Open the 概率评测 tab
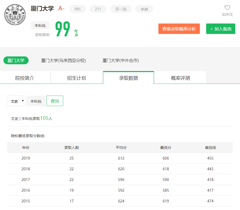Screen dimensions: 240x210 point(180,78)
